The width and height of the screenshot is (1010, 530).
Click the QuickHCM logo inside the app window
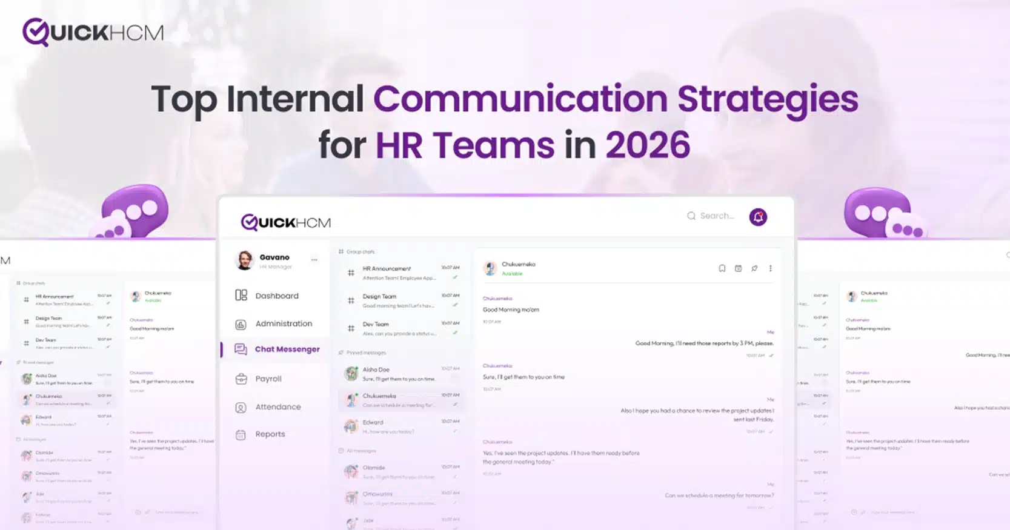click(286, 222)
